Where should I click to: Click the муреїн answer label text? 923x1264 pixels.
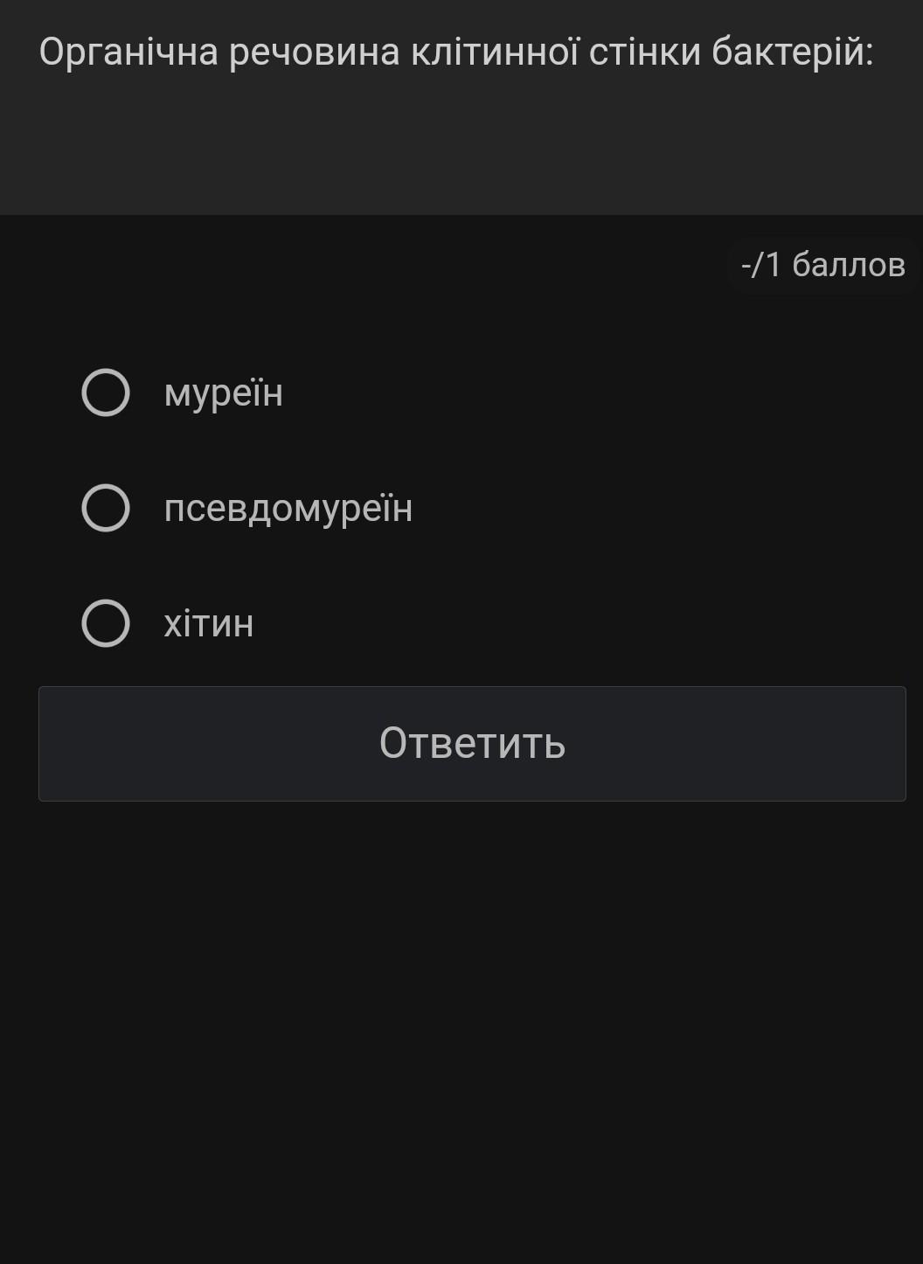pyautogui.click(x=223, y=392)
